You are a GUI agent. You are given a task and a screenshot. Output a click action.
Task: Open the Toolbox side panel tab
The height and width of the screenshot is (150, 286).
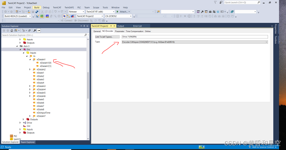(276, 40)
